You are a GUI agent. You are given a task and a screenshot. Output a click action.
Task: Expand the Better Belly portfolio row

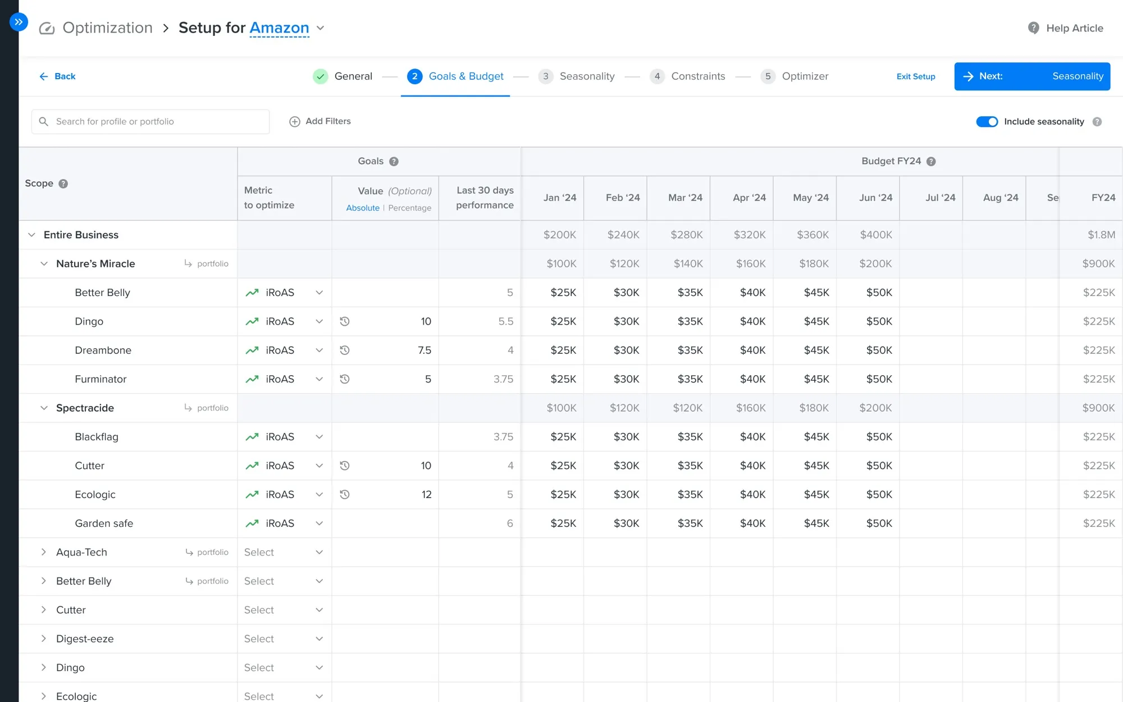click(x=44, y=581)
